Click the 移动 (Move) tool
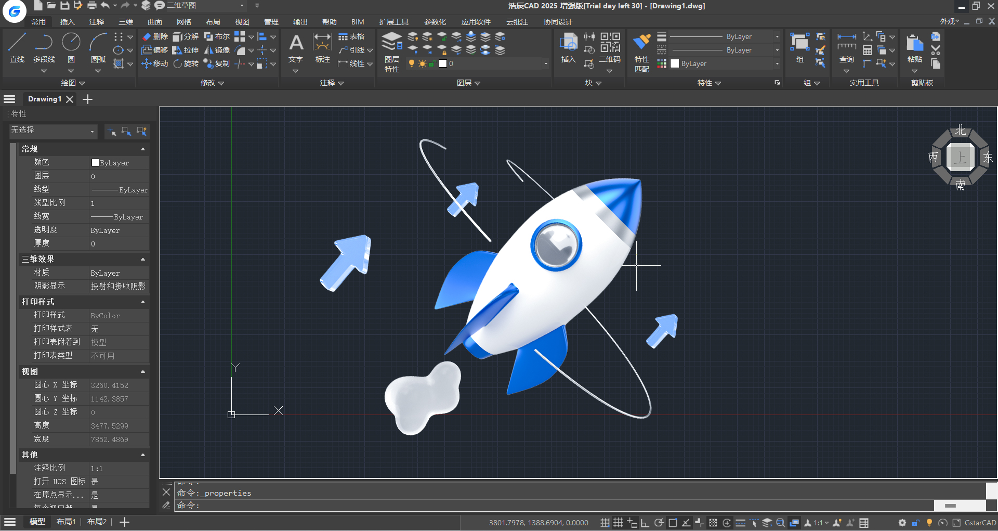The image size is (998, 531). coord(155,63)
